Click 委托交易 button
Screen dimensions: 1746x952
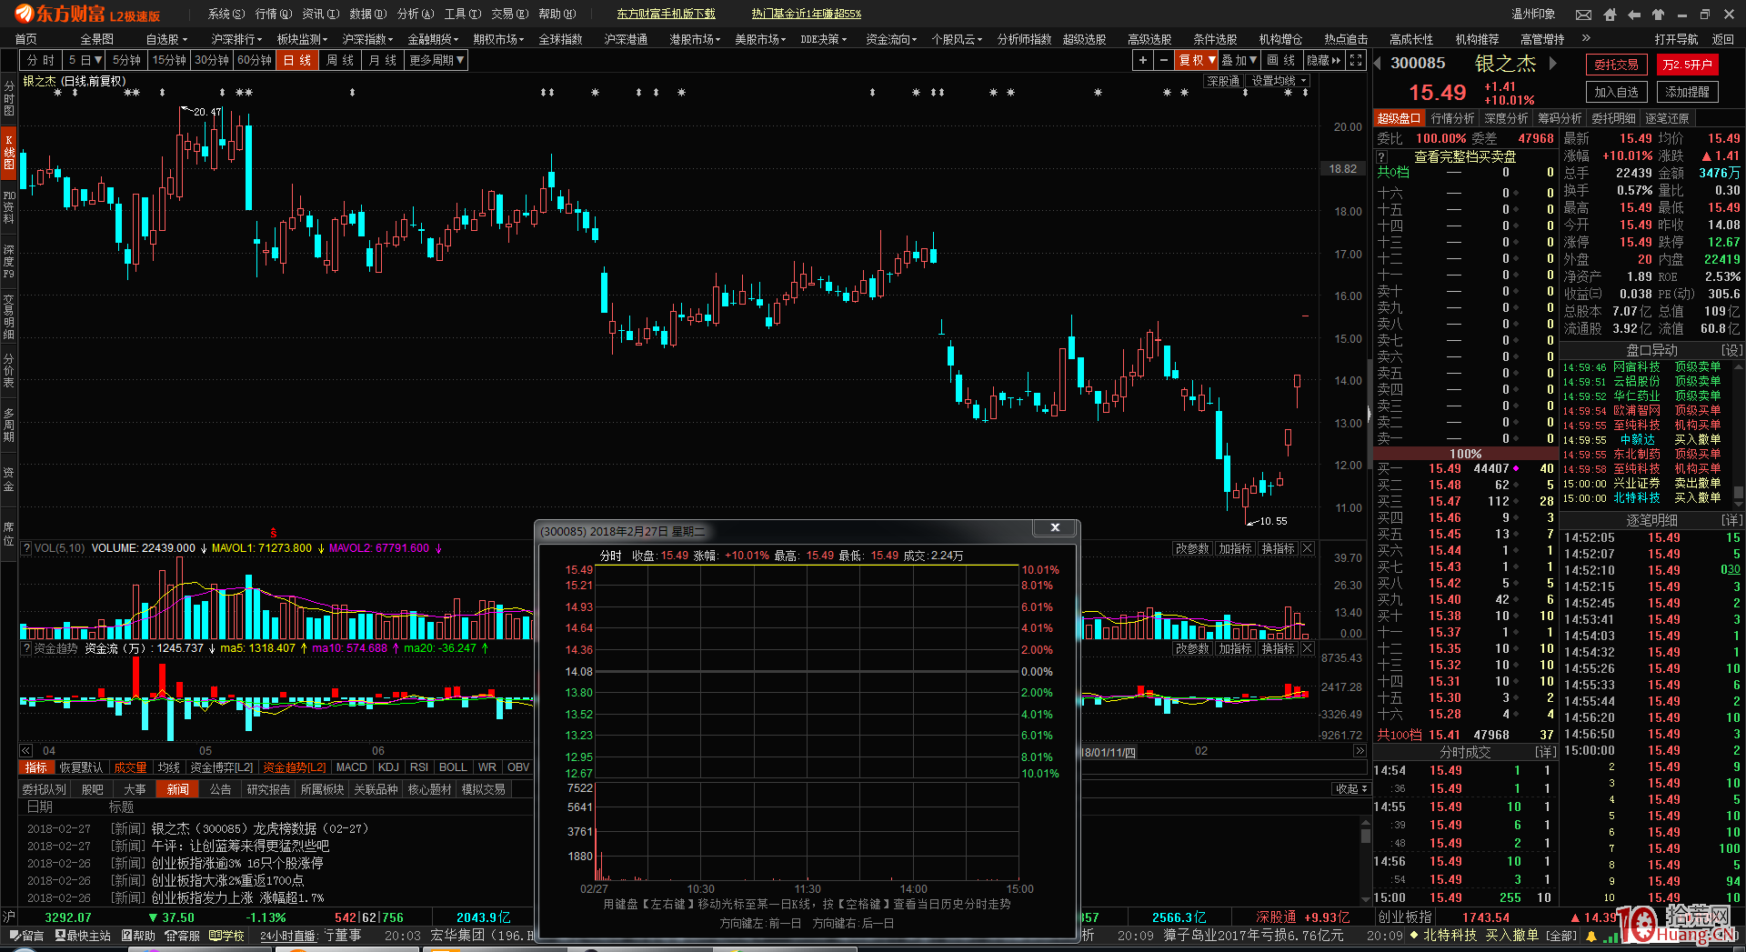tap(1616, 65)
